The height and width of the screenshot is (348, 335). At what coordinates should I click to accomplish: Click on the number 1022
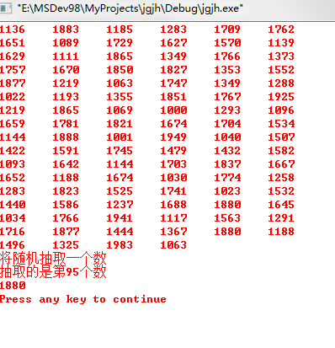[13, 97]
